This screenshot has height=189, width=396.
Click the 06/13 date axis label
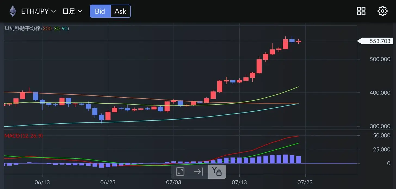(x=42, y=182)
